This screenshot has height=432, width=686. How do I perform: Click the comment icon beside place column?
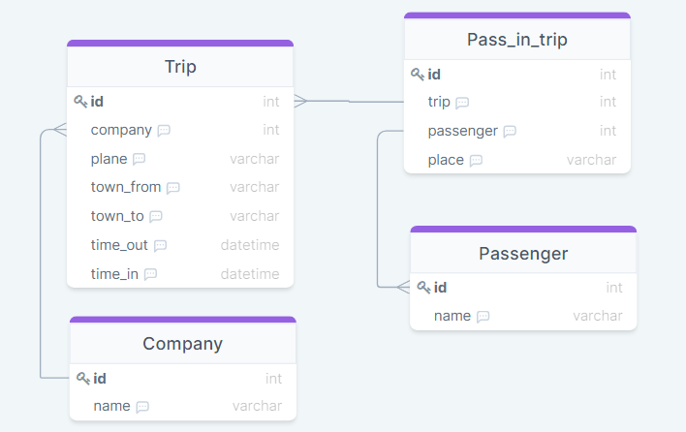(476, 161)
